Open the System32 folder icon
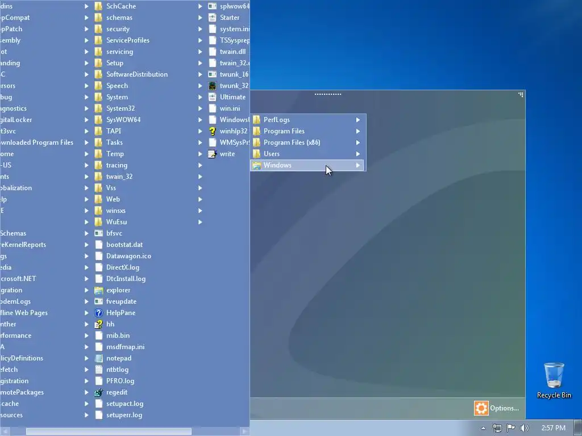Viewport: 582px width, 436px height. [98, 108]
